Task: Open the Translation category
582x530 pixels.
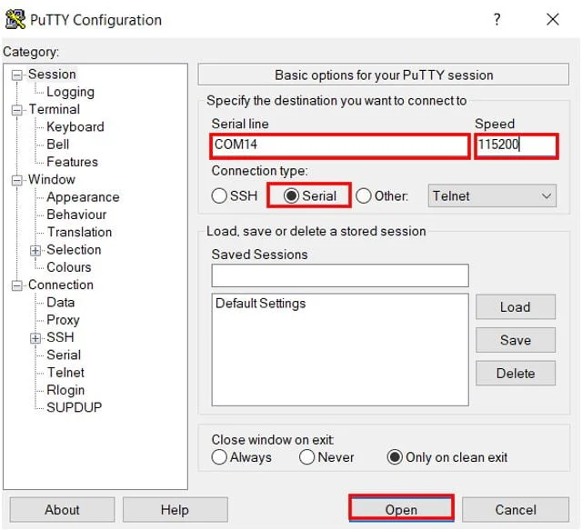Action: [x=79, y=232]
